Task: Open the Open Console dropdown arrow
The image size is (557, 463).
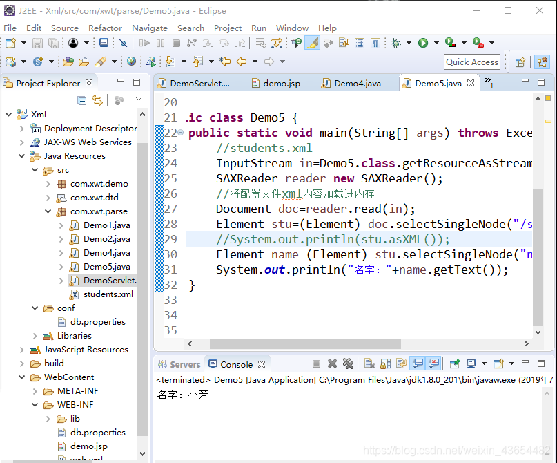Action: point(511,363)
